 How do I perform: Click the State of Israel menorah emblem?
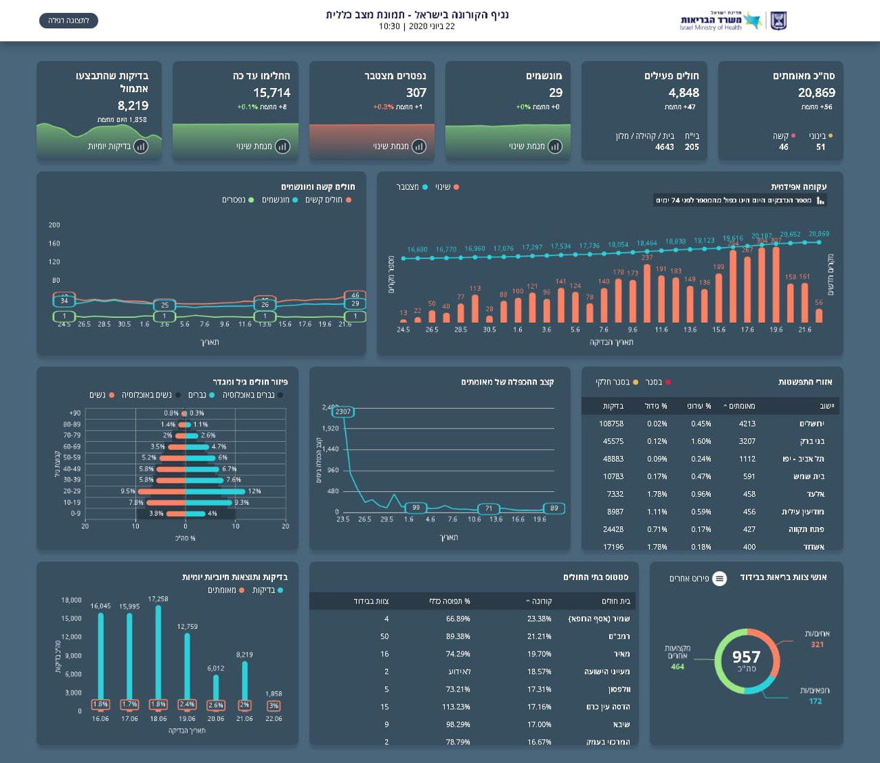(778, 21)
